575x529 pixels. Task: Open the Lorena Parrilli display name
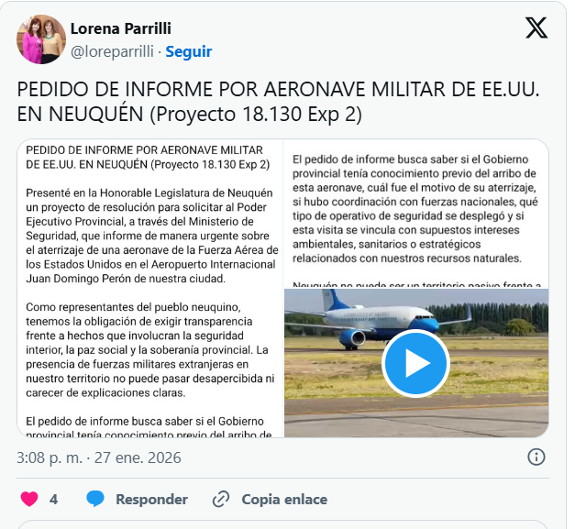tap(121, 28)
